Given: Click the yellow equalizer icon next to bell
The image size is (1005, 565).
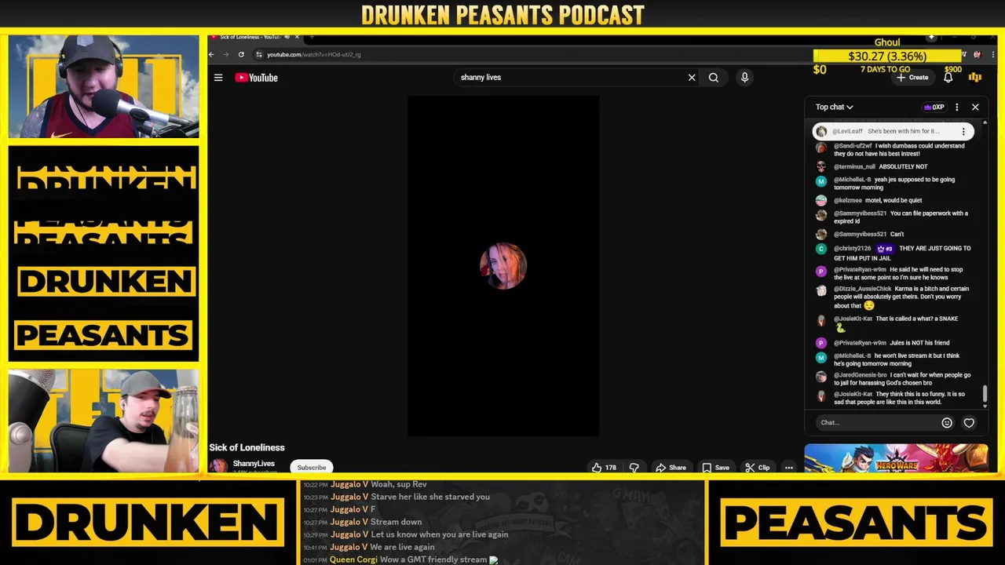Looking at the screenshot, I should click(x=975, y=78).
